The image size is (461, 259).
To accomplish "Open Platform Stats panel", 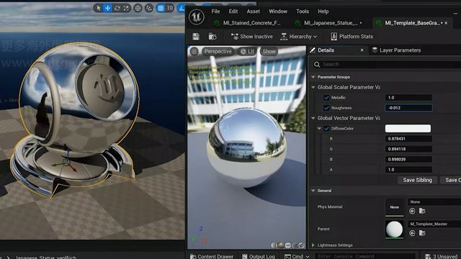I will tap(352, 37).
